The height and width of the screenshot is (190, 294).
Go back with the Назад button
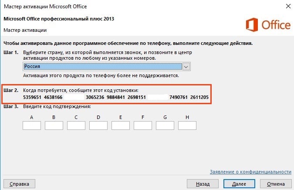(x=203, y=184)
